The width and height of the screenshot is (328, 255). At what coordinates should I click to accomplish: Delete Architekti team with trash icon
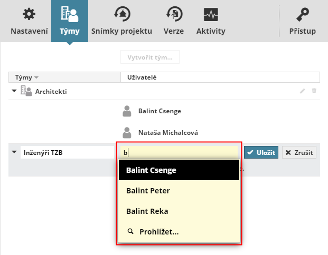pos(314,91)
